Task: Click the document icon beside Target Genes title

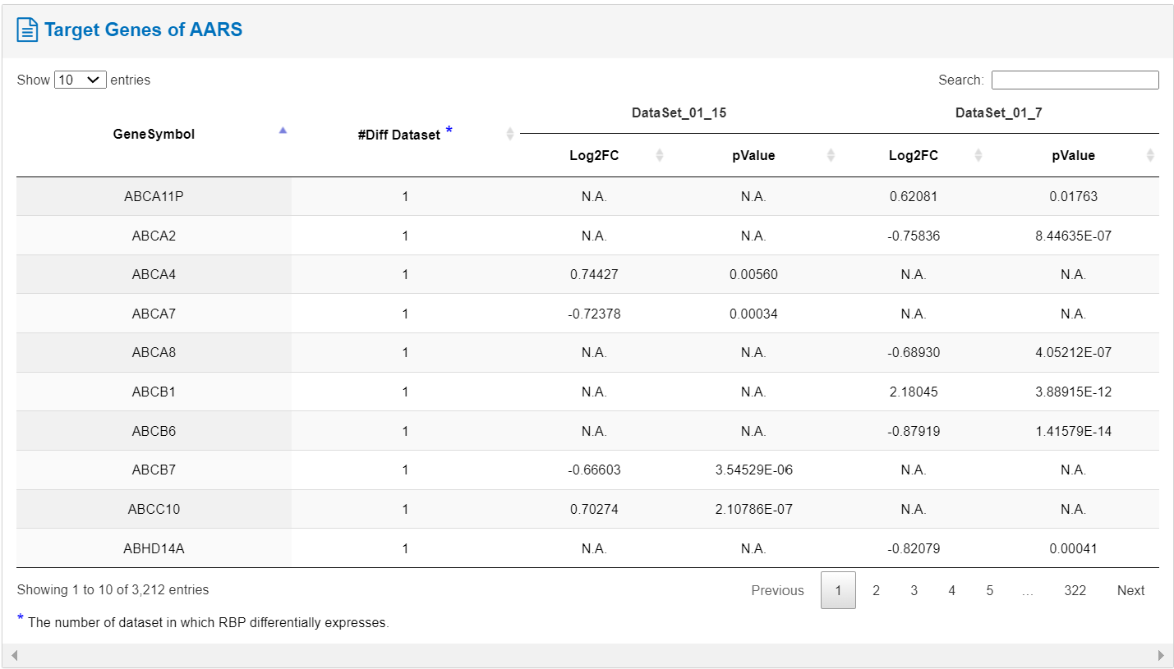Action: coord(28,31)
